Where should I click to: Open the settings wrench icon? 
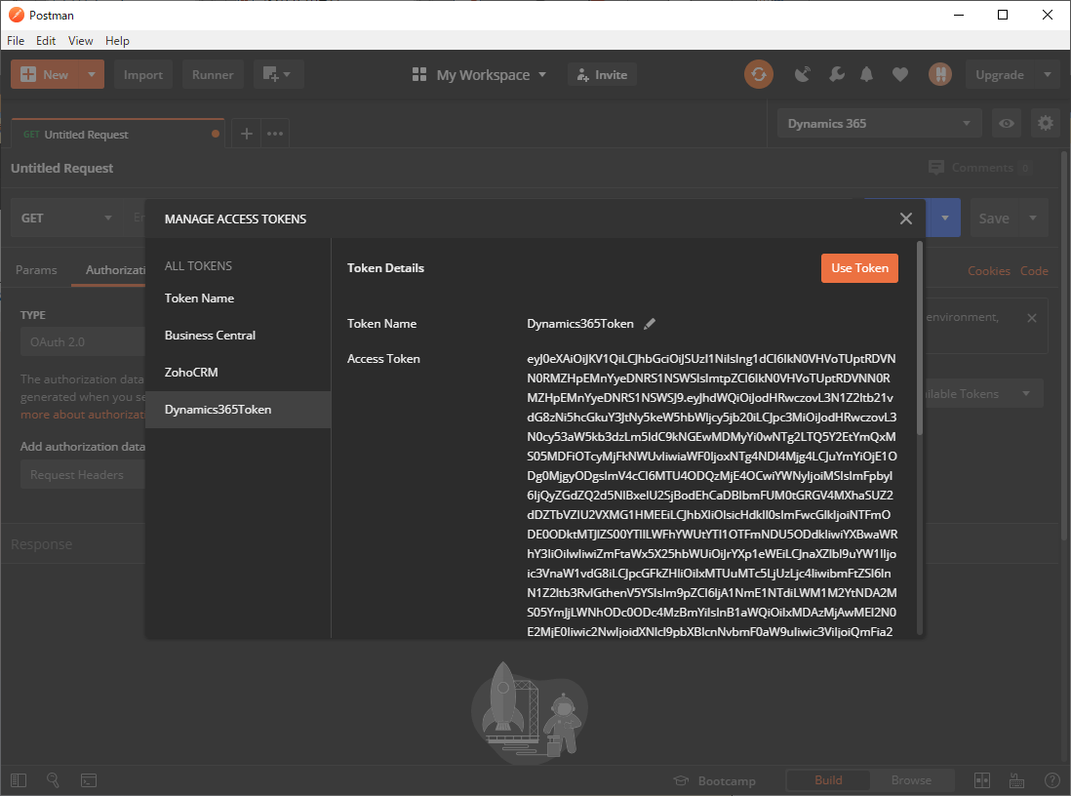click(836, 74)
